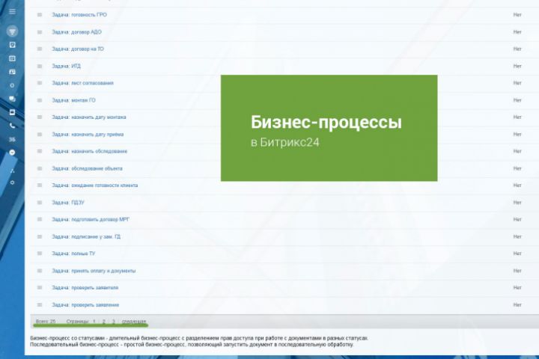Click Нет value in проверить заявление row
The height and width of the screenshot is (359, 539).
click(517, 304)
